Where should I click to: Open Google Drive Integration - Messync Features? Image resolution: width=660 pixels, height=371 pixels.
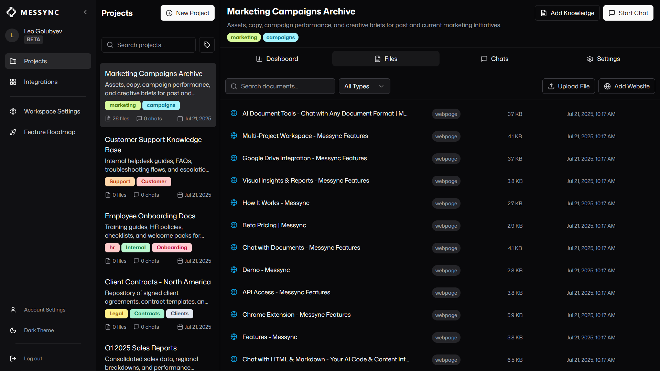click(305, 158)
